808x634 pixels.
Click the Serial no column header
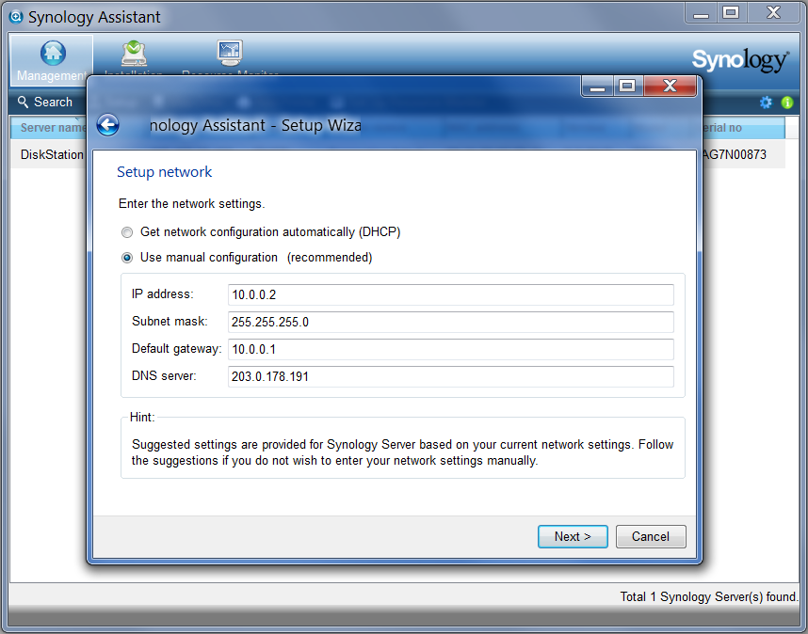tap(743, 128)
